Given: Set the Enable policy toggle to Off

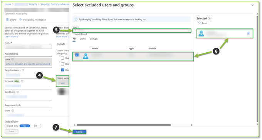Looking at the screenshot, I should pyautogui.click(x=35, y=126).
